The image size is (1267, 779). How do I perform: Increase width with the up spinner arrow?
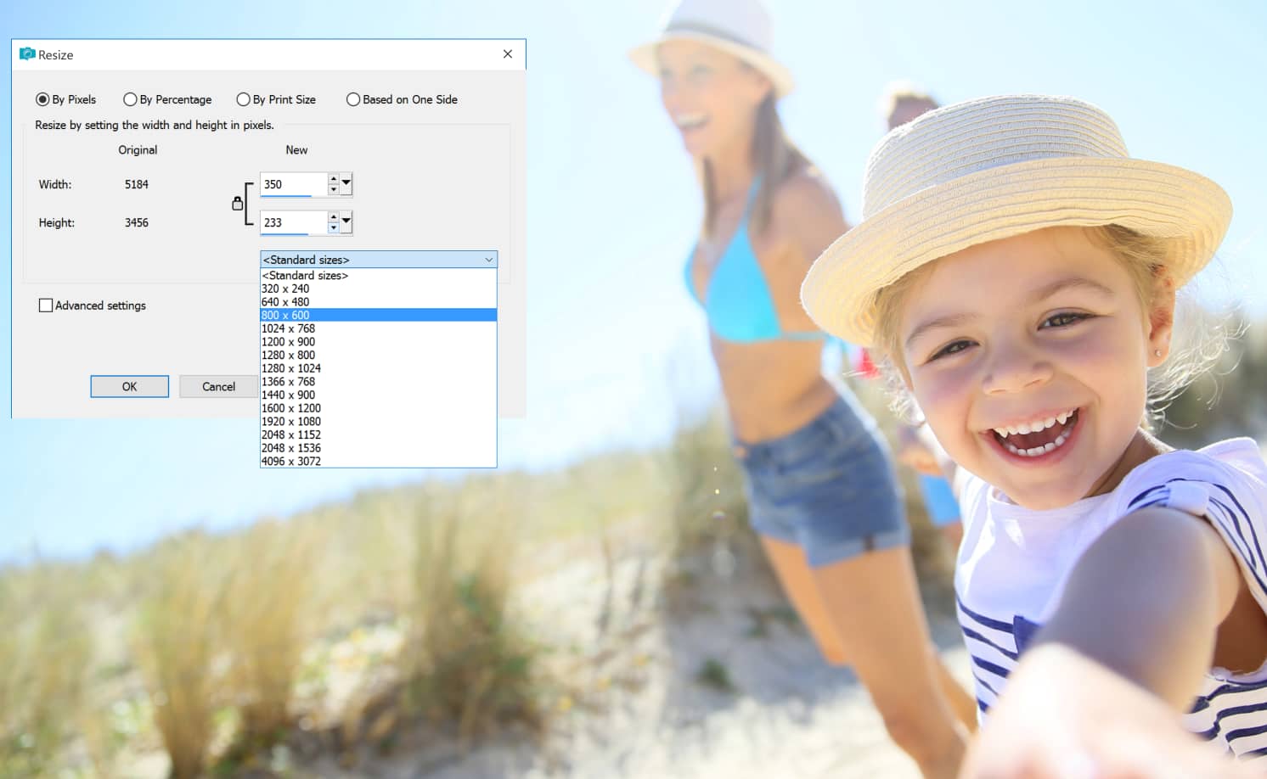tap(334, 179)
